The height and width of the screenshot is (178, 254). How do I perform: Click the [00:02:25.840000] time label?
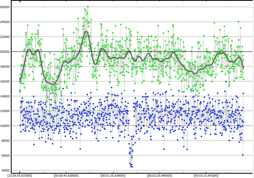(160, 176)
